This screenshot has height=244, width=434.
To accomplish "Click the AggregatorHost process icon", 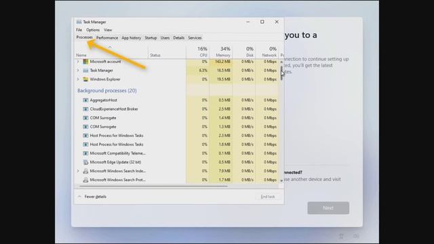I will (x=85, y=100).
